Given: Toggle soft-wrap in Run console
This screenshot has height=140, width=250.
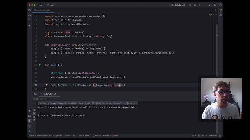Looking at the screenshot, I should click(34, 110).
